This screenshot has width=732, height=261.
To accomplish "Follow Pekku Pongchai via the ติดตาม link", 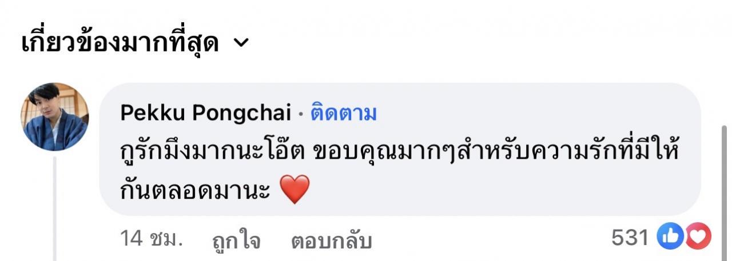I will (343, 114).
